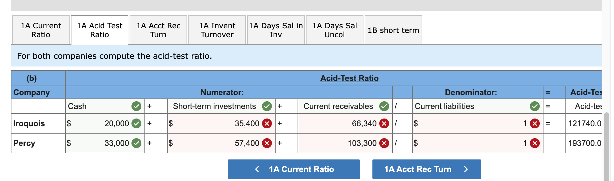This screenshot has height=181, width=614.
Task: Edit Percy cash field showing 33,000
Action: point(105,143)
